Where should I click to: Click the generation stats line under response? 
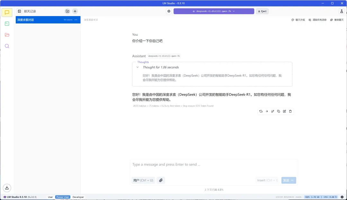point(173,106)
